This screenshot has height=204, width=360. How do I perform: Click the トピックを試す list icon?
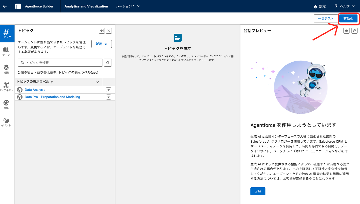(x=178, y=38)
